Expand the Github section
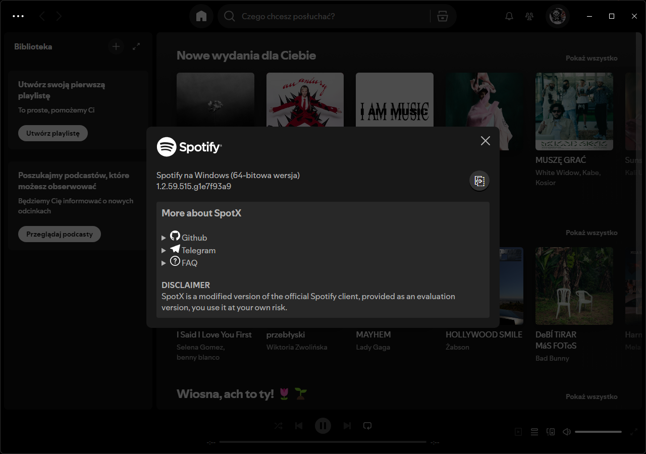 pyautogui.click(x=184, y=237)
